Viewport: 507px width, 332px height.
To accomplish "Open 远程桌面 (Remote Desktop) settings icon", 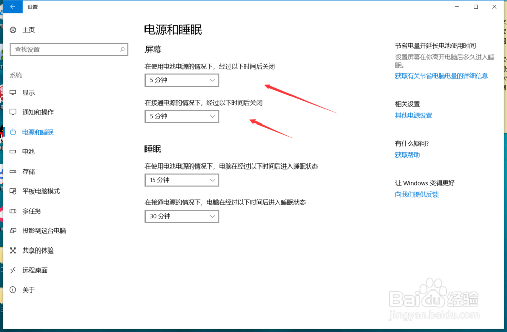I will [x=13, y=270].
